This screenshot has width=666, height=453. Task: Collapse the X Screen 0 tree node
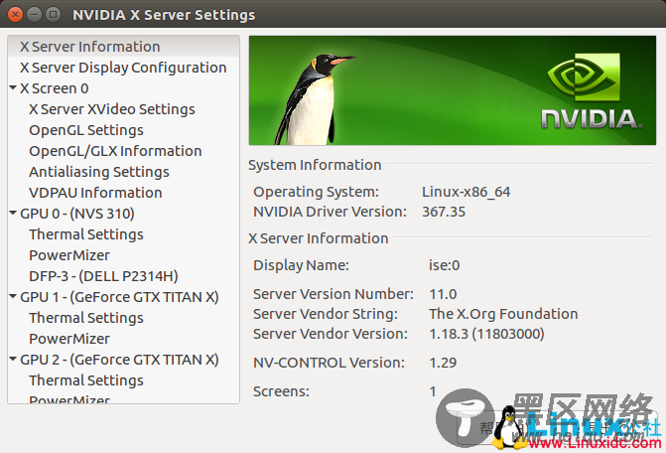[13, 88]
